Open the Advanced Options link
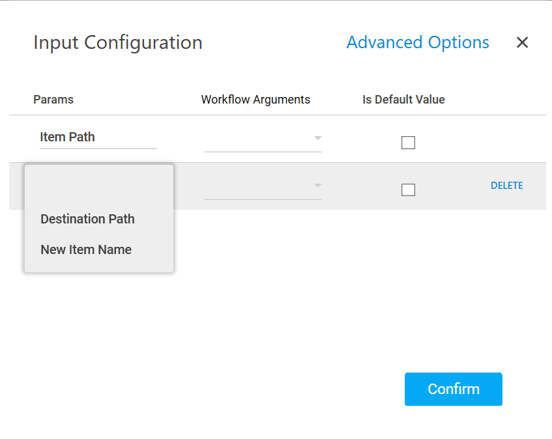 [418, 42]
